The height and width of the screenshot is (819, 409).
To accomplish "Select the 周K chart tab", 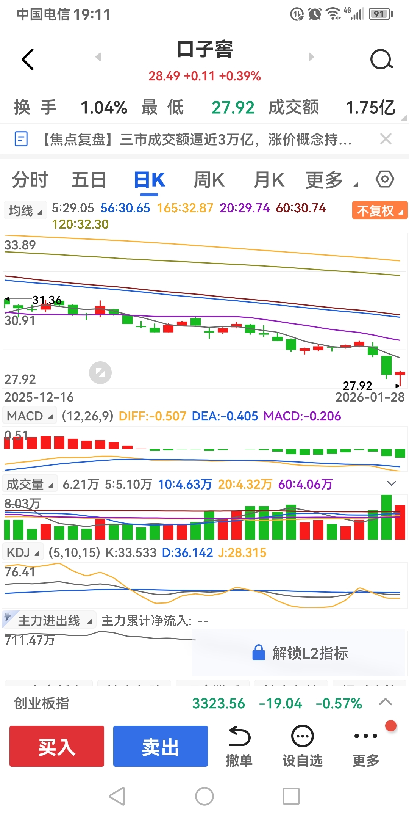I will 209,180.
